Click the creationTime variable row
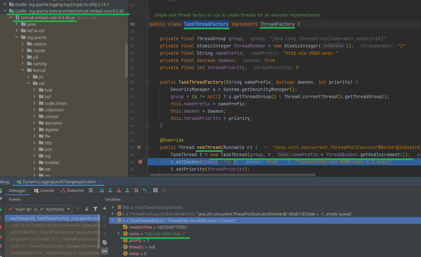The image size is (421, 257). pos(265,227)
